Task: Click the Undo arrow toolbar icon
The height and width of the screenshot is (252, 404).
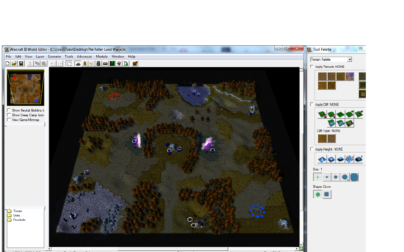Action: 53,64
